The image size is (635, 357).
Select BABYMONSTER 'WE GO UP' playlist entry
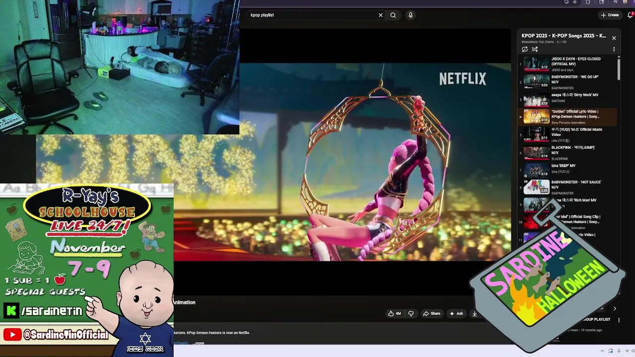[568, 82]
